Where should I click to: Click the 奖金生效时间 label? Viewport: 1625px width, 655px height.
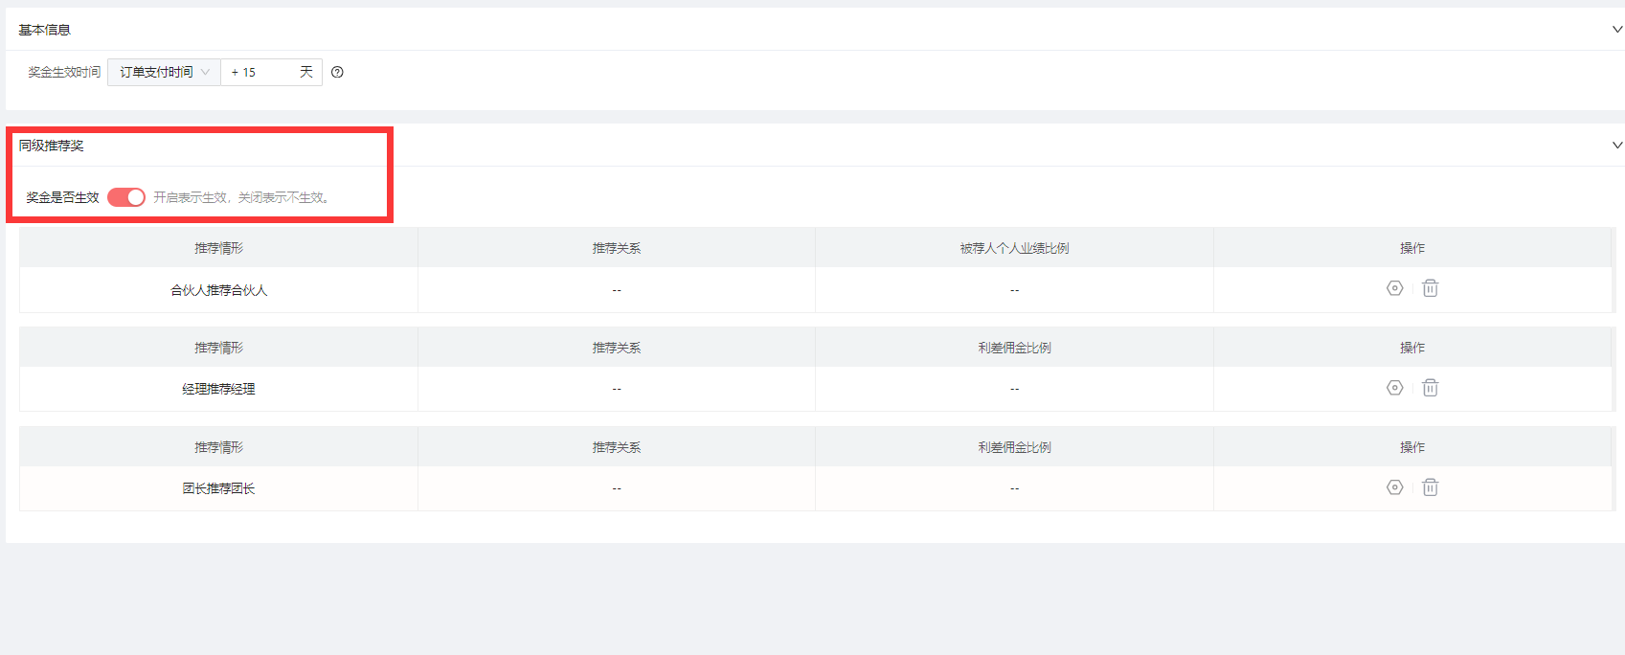click(64, 72)
